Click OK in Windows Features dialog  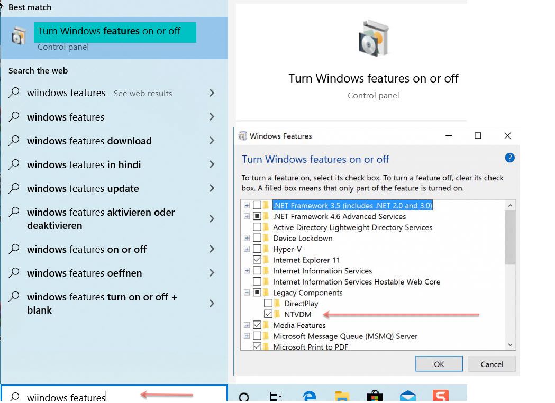coord(439,364)
